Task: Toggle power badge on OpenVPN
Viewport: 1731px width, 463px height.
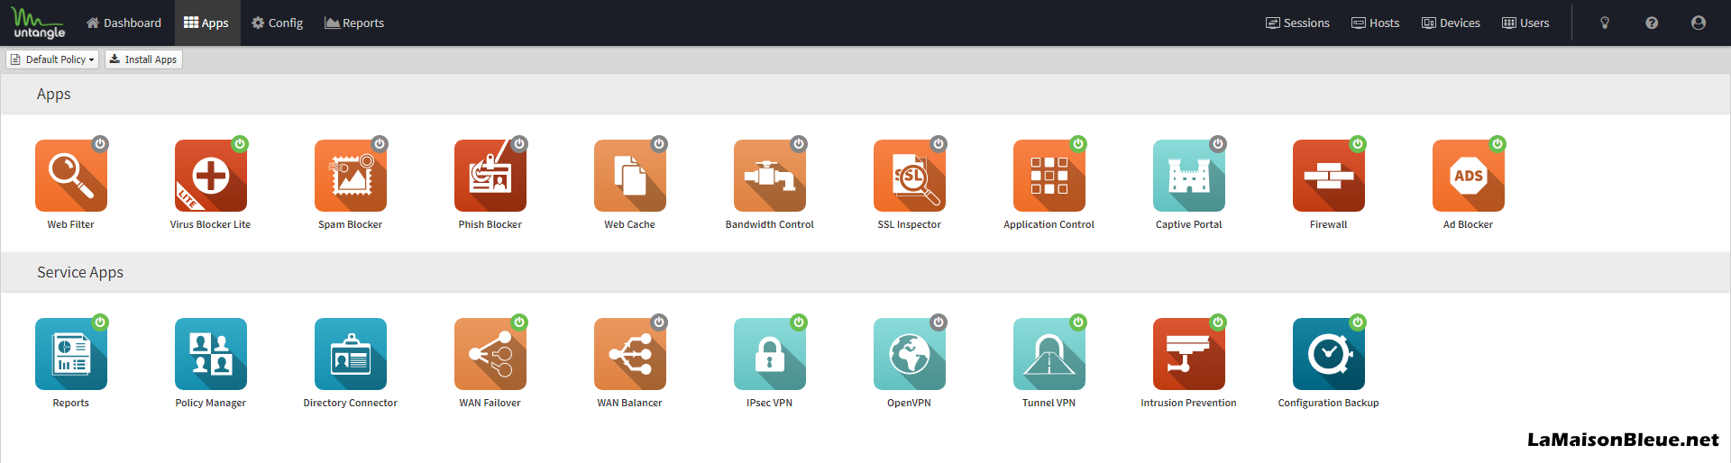Action: [x=939, y=322]
